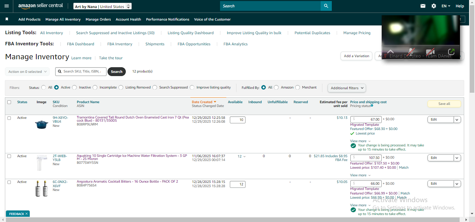Check the select-all header checkbox

click(9, 102)
